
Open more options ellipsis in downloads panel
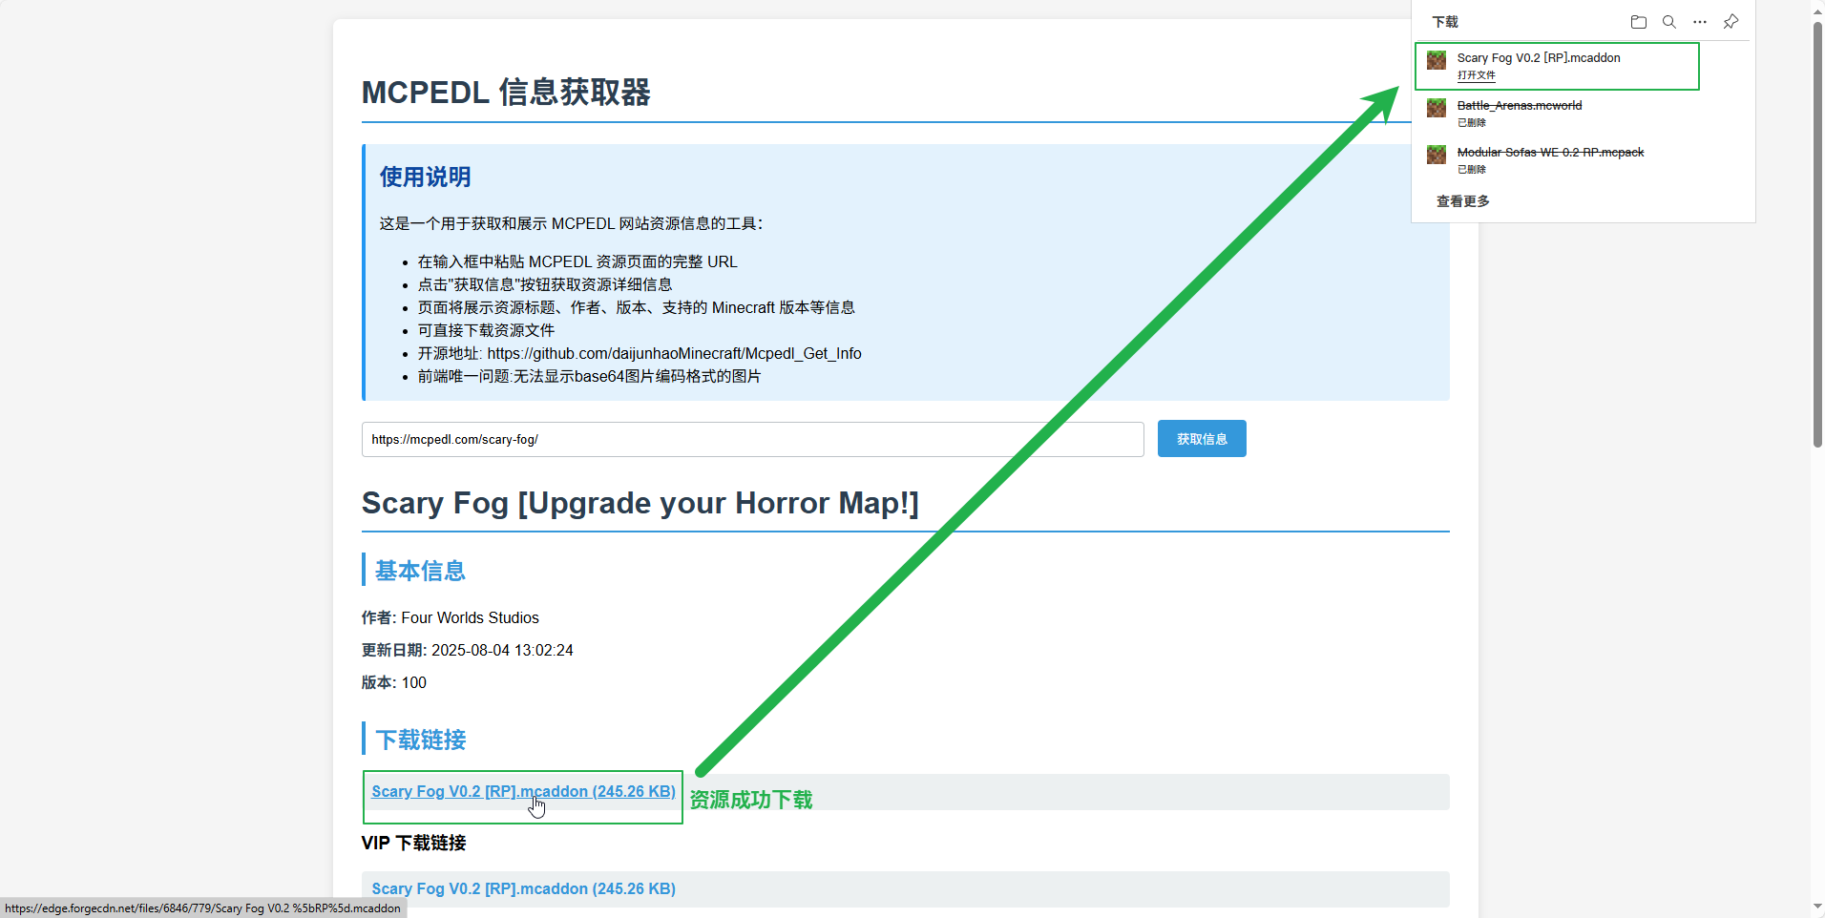(1699, 22)
